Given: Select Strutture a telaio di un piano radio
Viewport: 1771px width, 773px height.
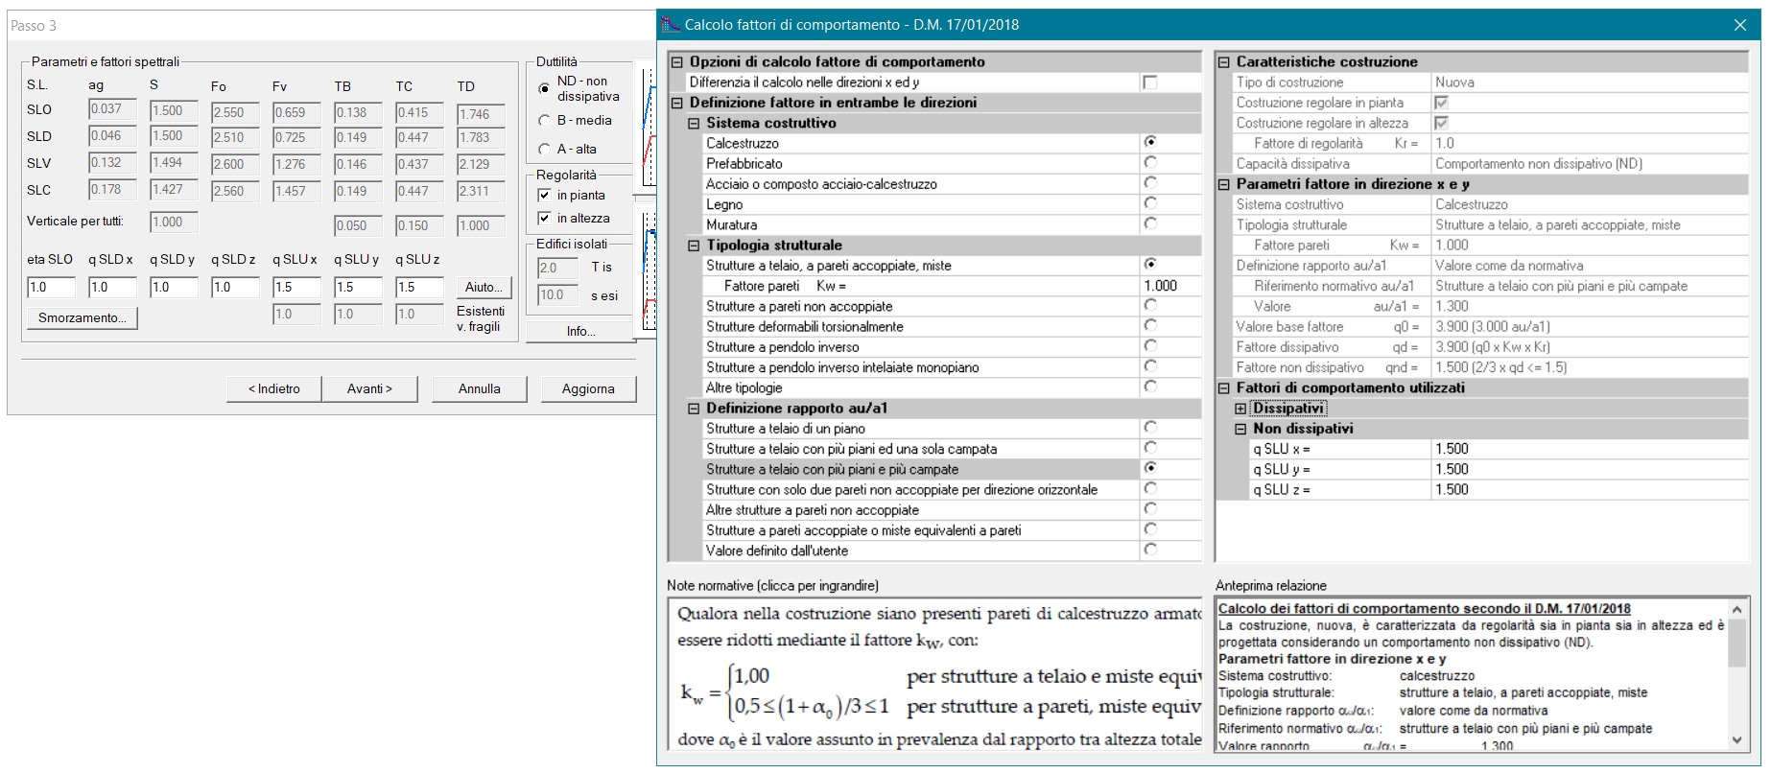Looking at the screenshot, I should click(1150, 427).
